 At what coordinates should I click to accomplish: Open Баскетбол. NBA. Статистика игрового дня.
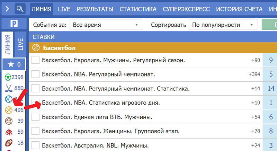[101, 103]
